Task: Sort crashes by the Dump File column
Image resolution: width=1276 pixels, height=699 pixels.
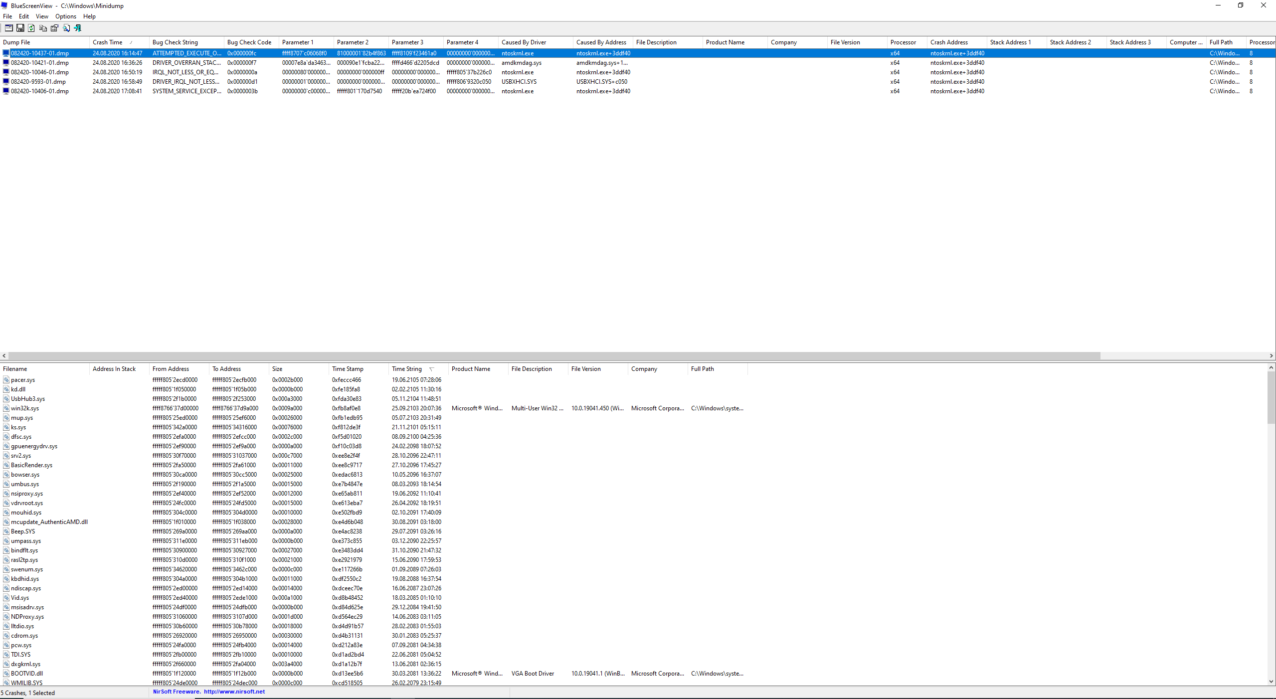Action: (x=45, y=42)
